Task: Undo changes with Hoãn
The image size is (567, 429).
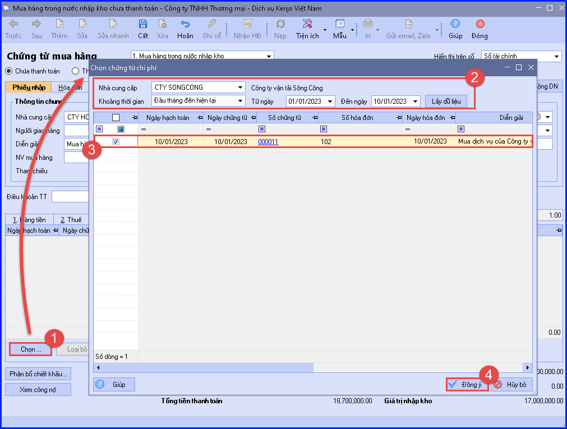Action: pos(185,29)
